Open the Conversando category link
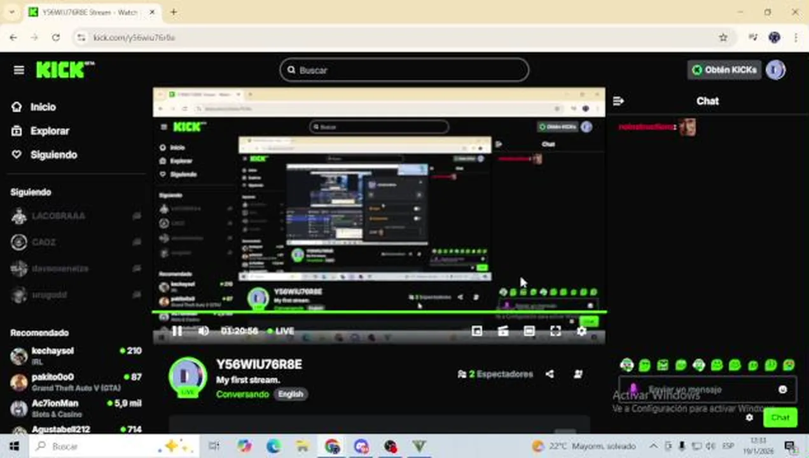 click(x=242, y=394)
